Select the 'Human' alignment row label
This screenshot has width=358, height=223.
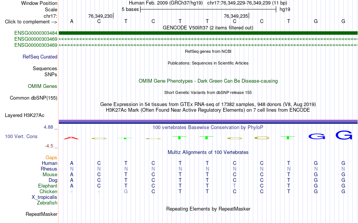coord(49,163)
